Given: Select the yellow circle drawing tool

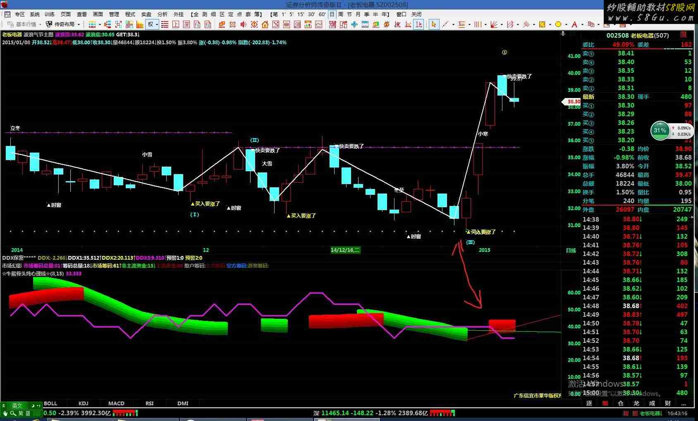Looking at the screenshot, I should coord(558,24).
